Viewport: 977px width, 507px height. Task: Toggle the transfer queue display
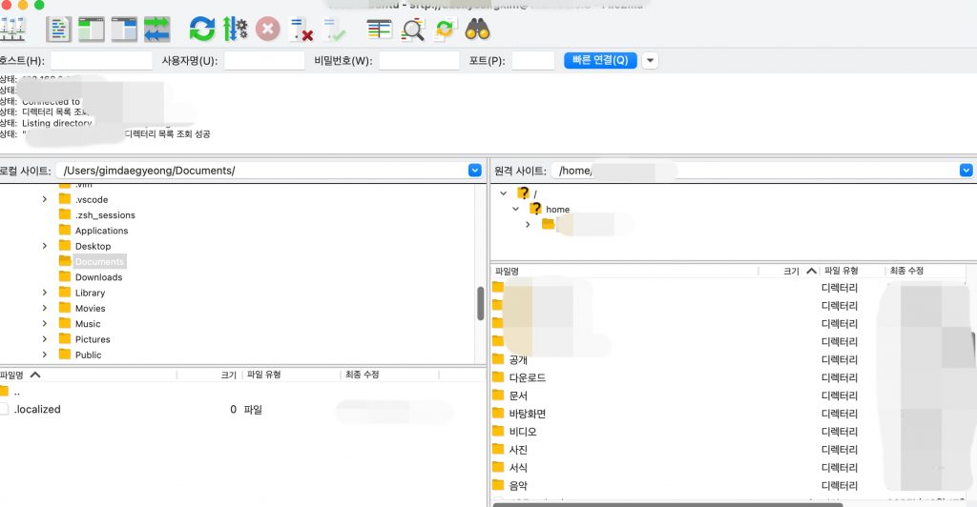coord(156,29)
